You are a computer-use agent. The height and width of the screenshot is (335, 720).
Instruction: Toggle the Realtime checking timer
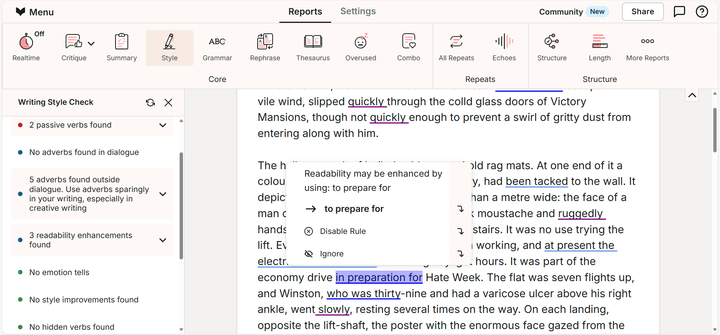click(x=26, y=48)
